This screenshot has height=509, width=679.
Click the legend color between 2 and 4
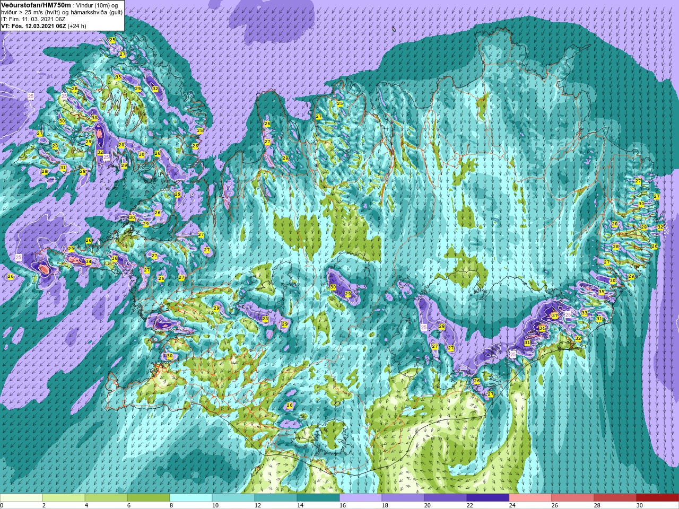64,498
